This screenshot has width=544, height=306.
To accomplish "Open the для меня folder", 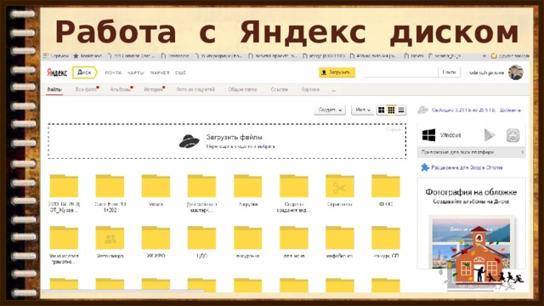I will click(x=294, y=238).
